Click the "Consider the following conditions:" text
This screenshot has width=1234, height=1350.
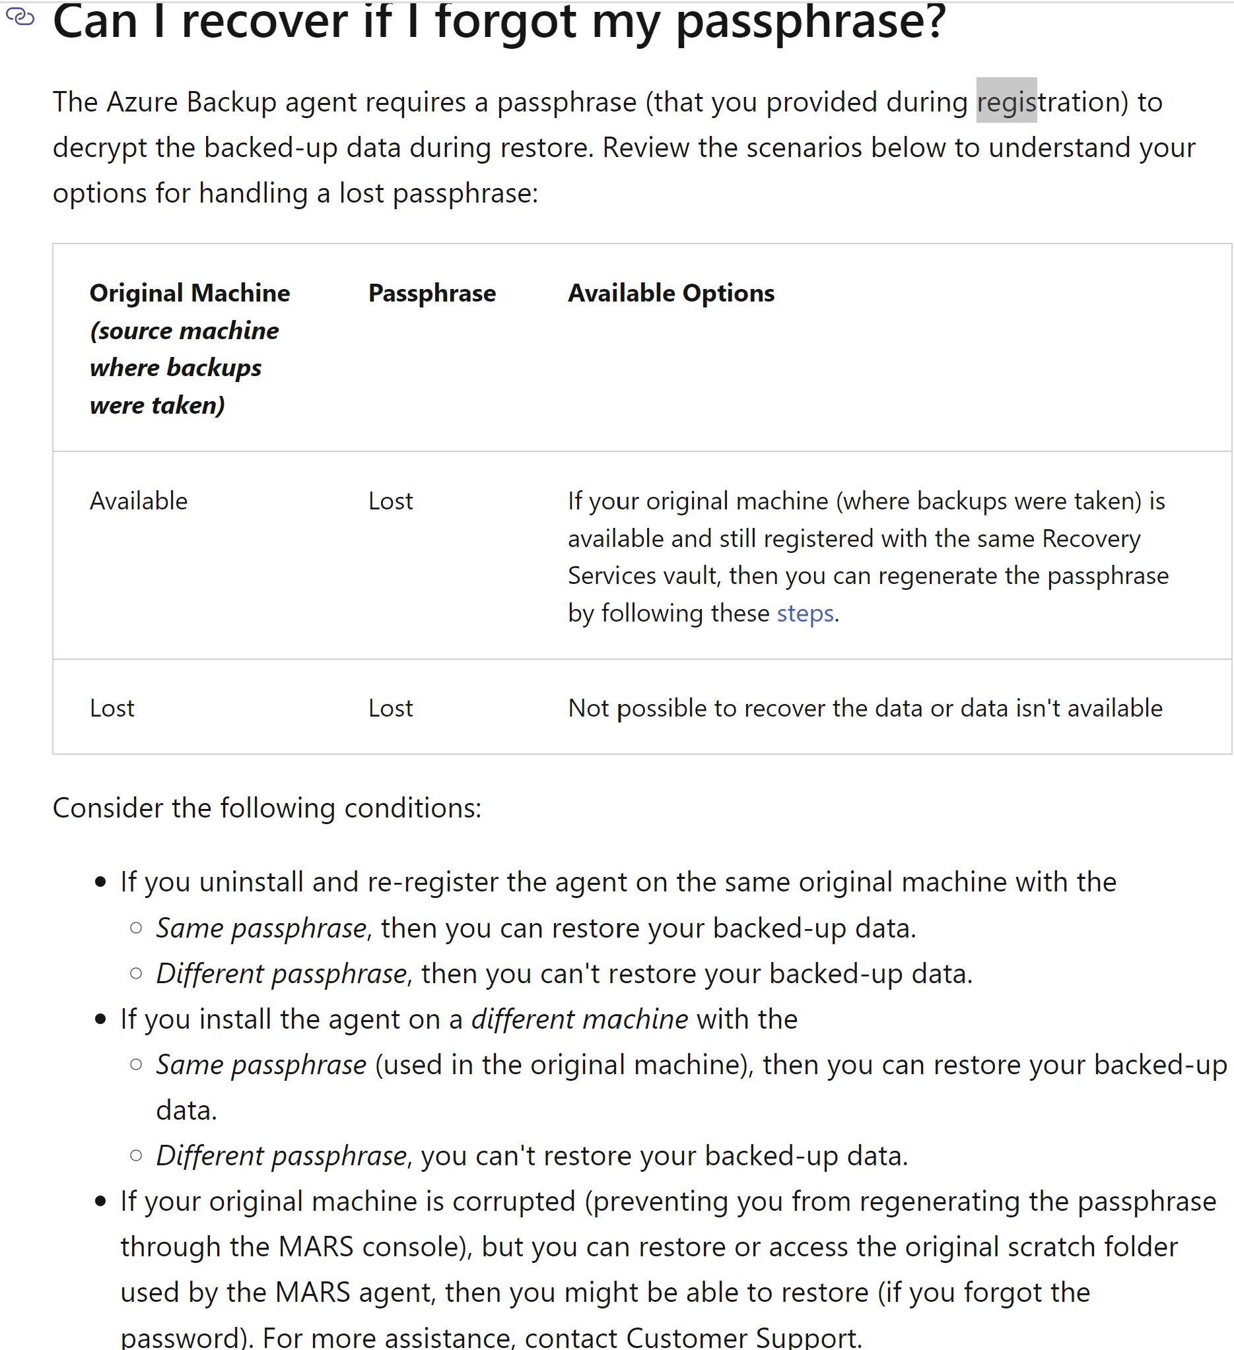[x=267, y=808]
